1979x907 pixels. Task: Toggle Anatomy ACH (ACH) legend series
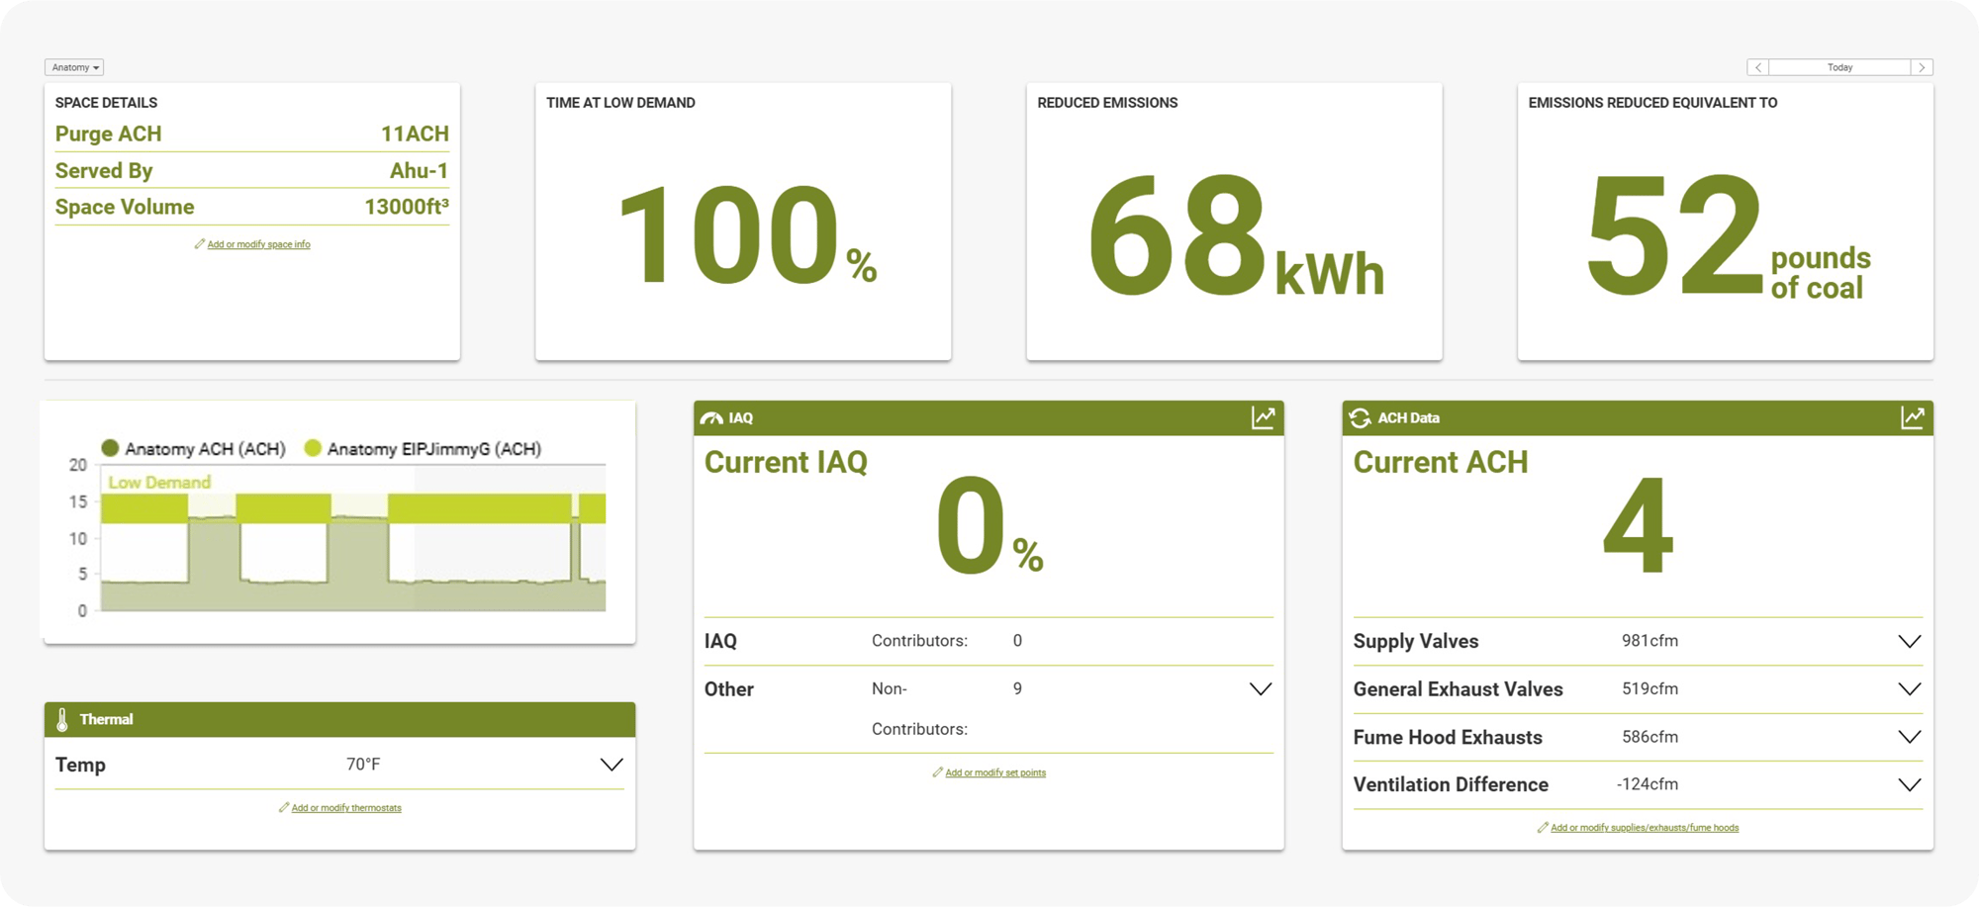click(x=194, y=449)
